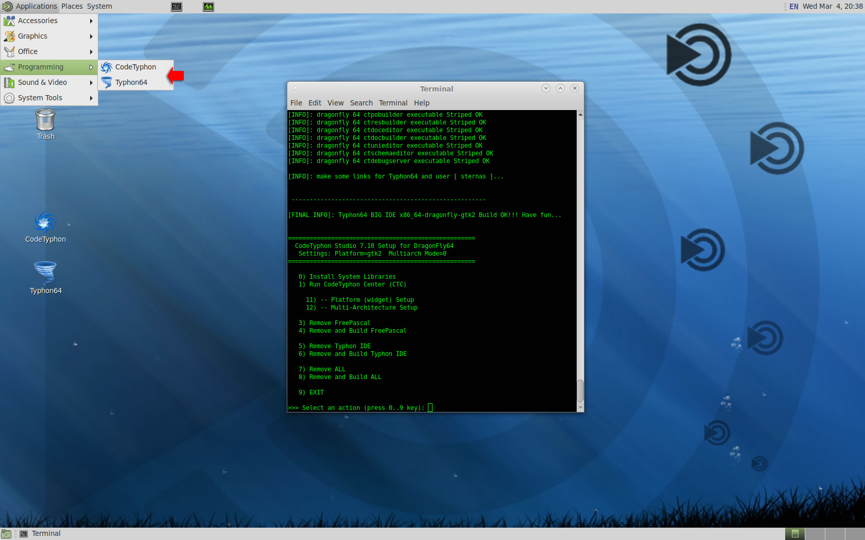Click the '0) Install System Libraries' line

point(347,277)
